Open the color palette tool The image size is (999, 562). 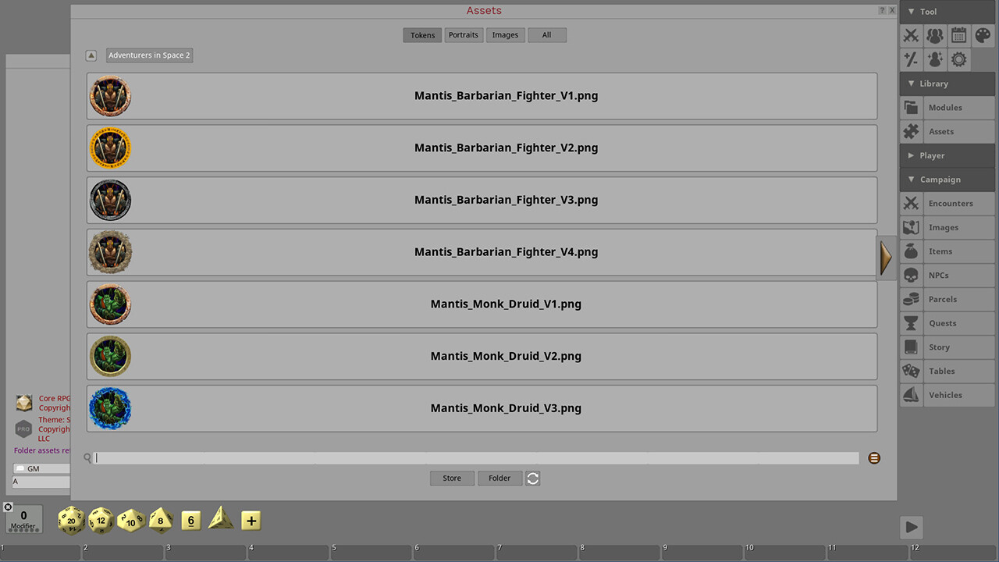coord(982,35)
